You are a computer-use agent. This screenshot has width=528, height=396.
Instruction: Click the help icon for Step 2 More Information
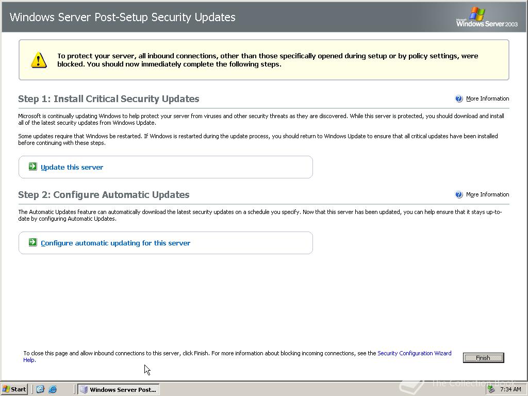[458, 194]
